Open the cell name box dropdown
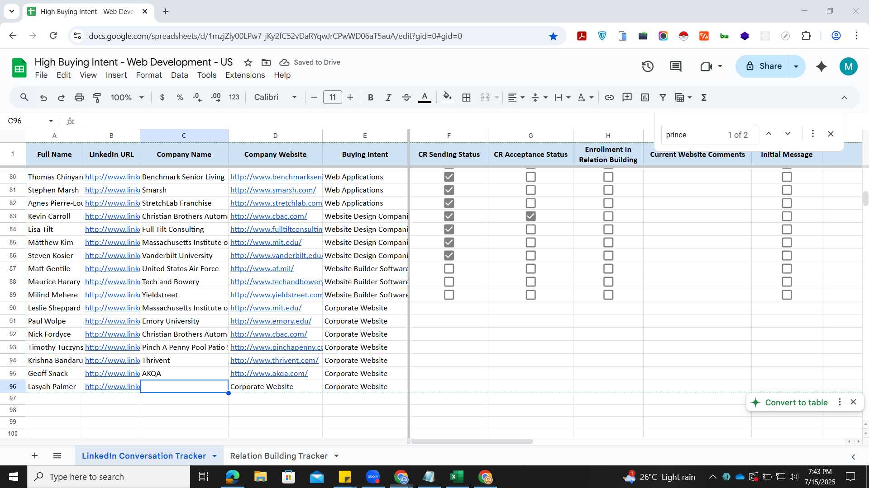The width and height of the screenshot is (869, 488). click(51, 121)
